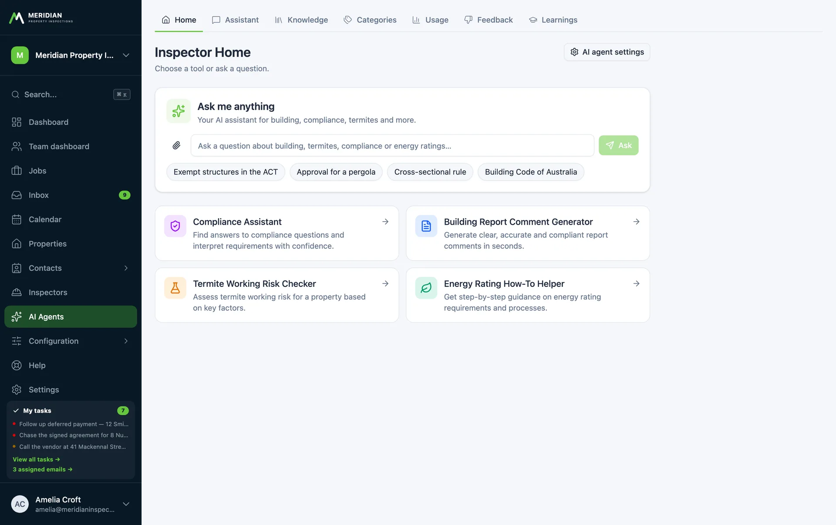Open the Meridian Property organization dropdown
This screenshot has width=836, height=525.
[71, 55]
